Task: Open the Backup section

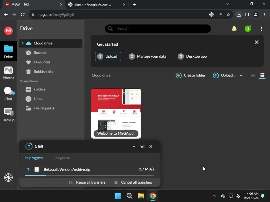Action: (8, 115)
